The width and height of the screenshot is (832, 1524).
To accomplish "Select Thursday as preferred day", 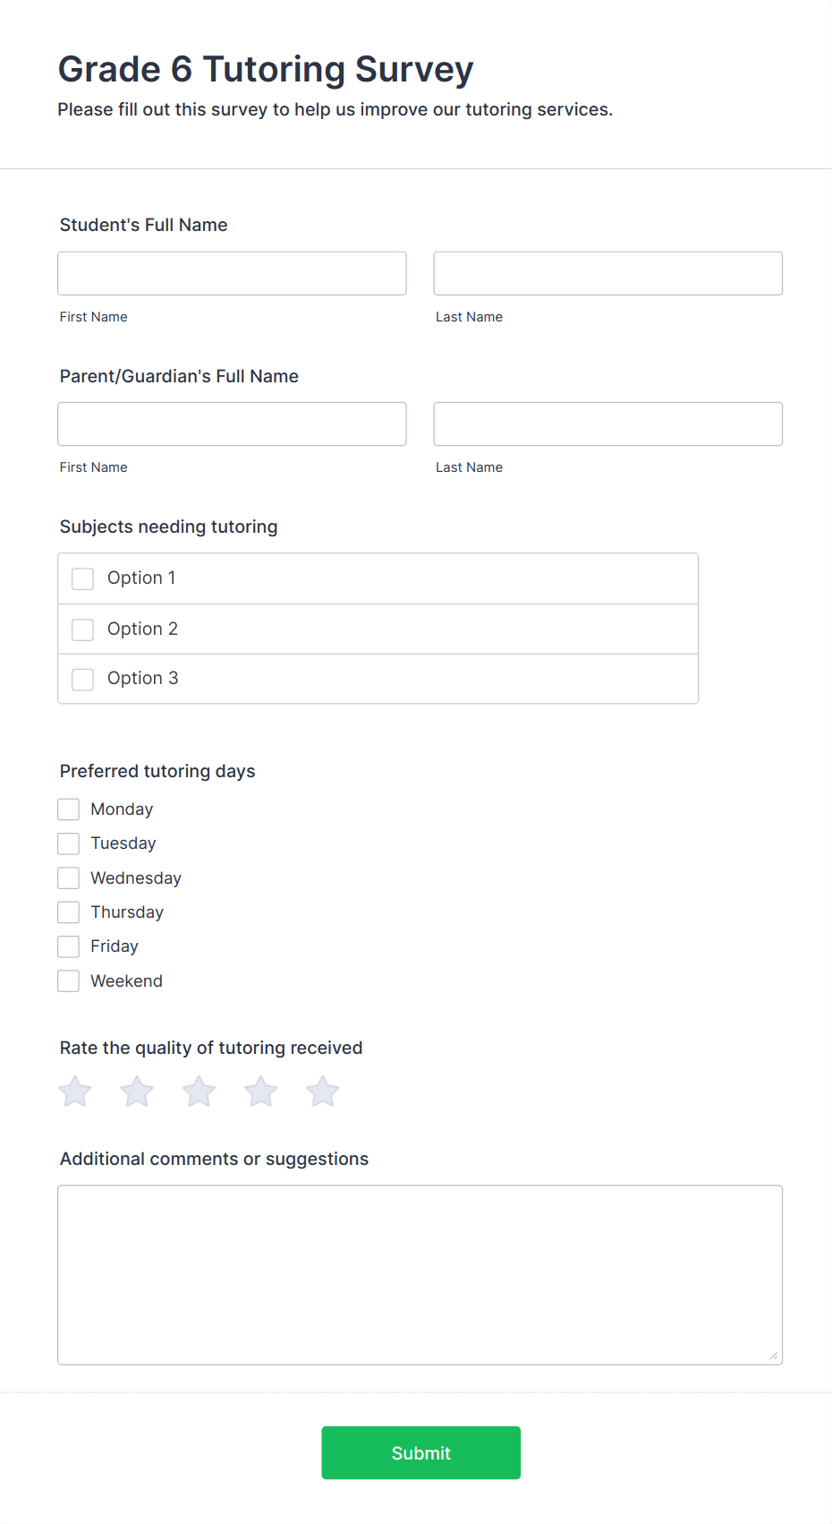I will (69, 912).
